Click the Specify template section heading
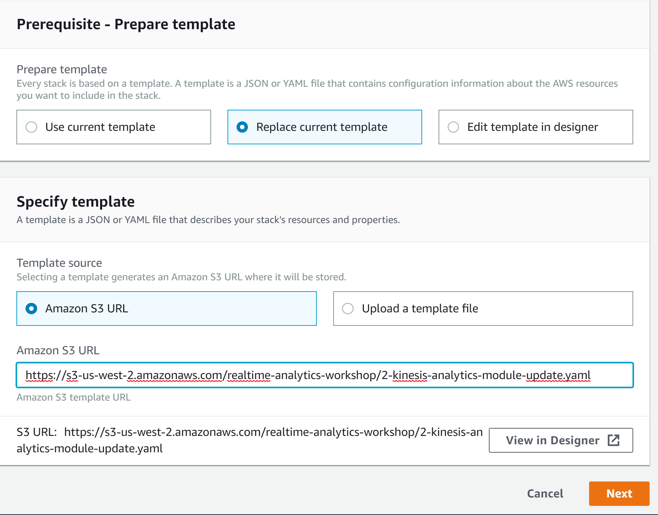658x515 pixels. (76, 202)
